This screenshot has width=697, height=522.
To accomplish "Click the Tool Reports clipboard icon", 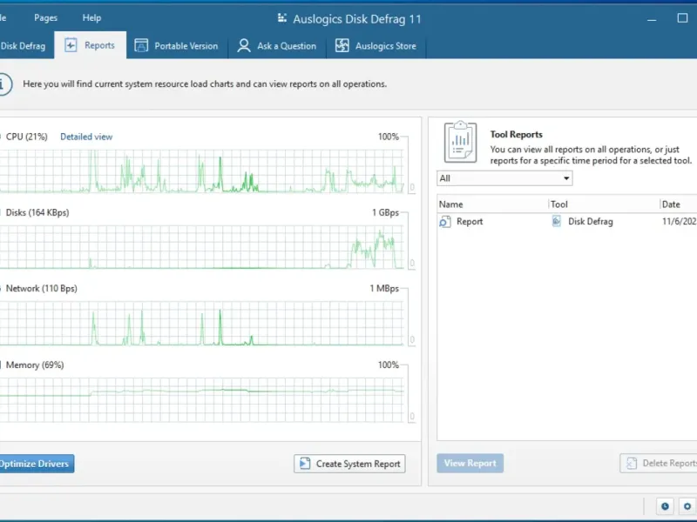I will point(460,142).
